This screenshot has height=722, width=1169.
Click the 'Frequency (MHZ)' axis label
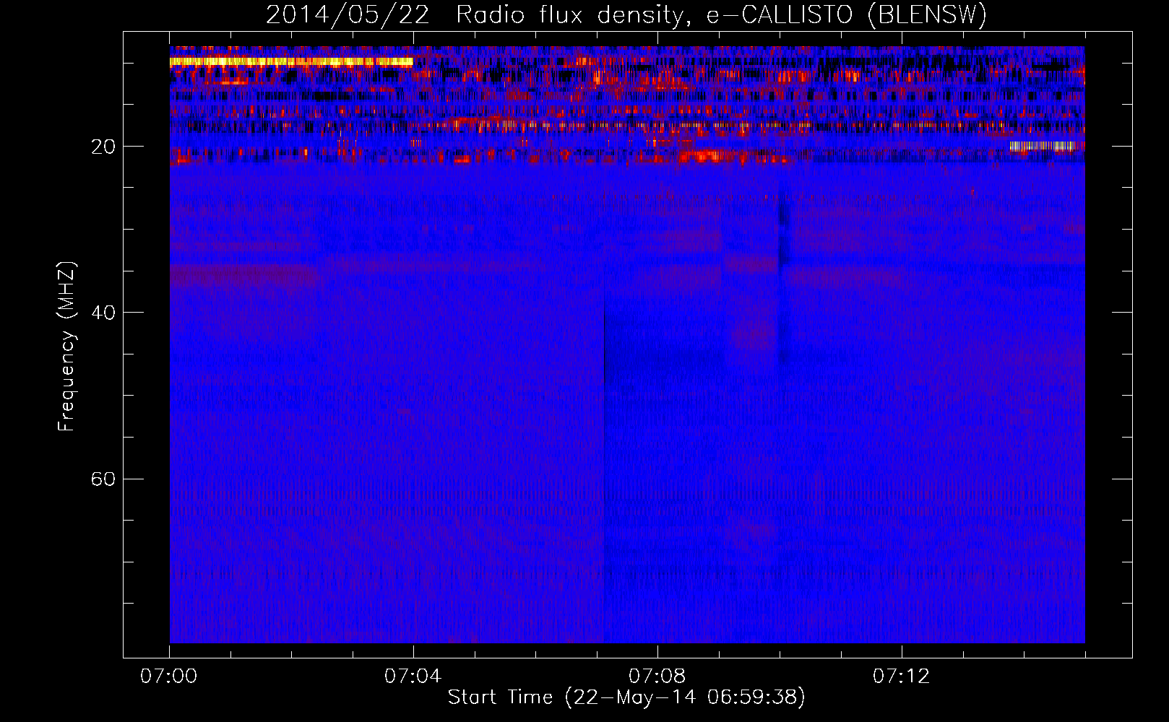[66, 347]
